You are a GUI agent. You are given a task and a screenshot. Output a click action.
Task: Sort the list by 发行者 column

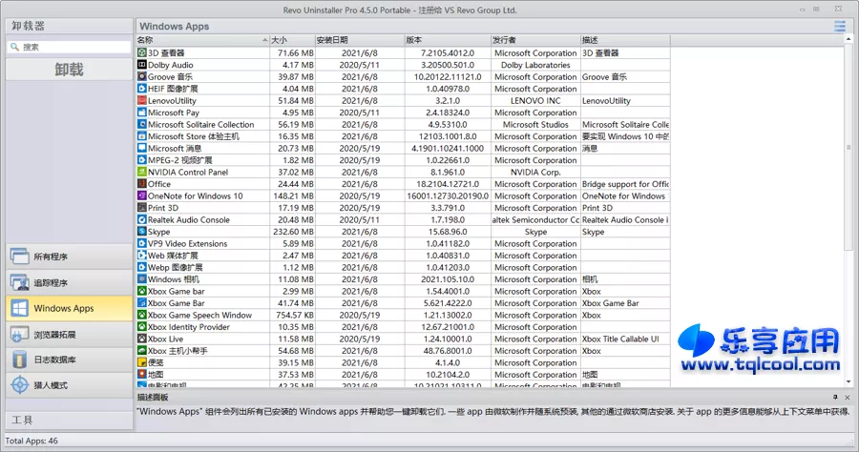pyautogui.click(x=535, y=40)
